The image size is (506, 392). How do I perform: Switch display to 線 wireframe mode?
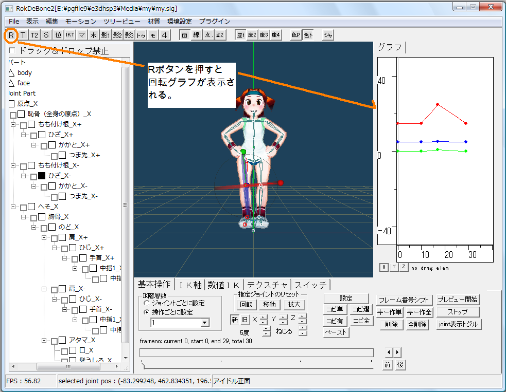pyautogui.click(x=196, y=35)
